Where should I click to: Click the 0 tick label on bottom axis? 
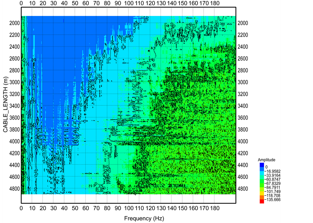[21, 208]
